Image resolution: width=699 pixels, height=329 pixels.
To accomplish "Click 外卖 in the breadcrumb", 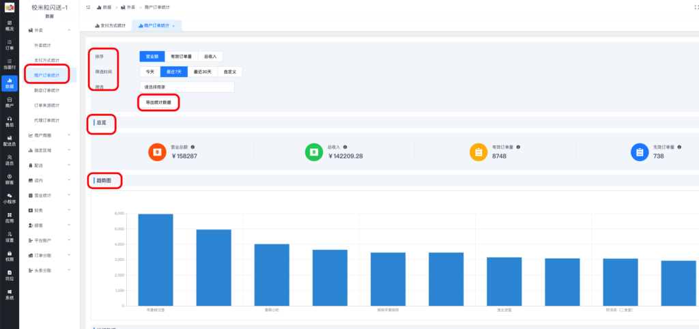I will [130, 7].
